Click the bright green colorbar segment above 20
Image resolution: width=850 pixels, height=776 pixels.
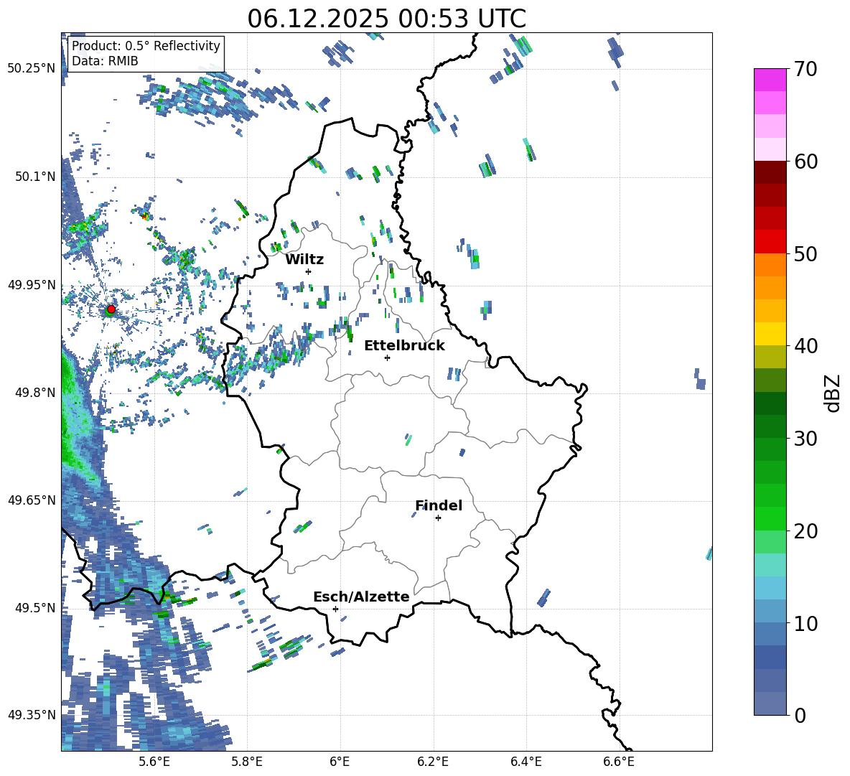point(770,518)
